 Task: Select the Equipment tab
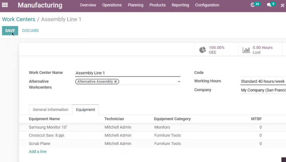tap(85, 110)
